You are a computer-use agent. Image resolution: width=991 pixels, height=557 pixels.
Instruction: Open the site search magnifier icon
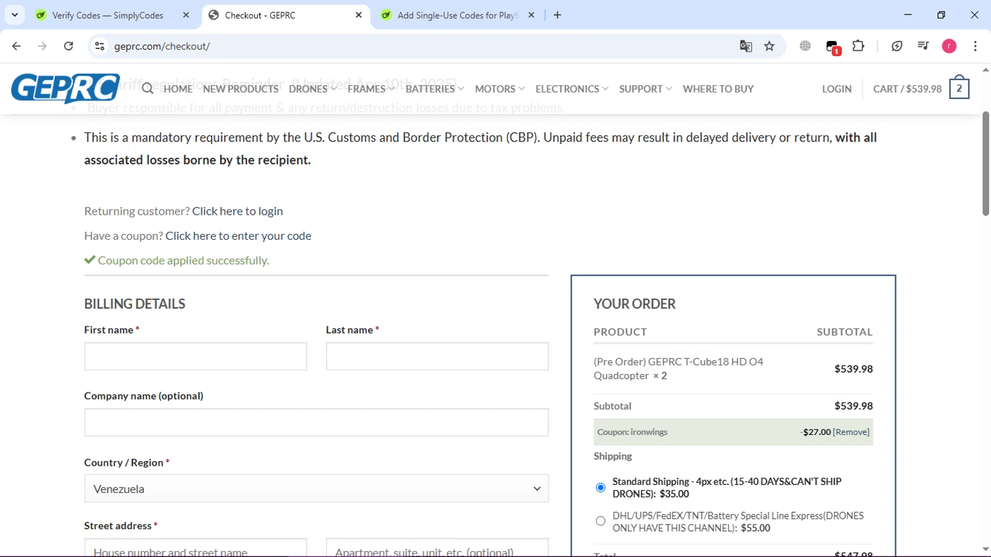coord(147,89)
